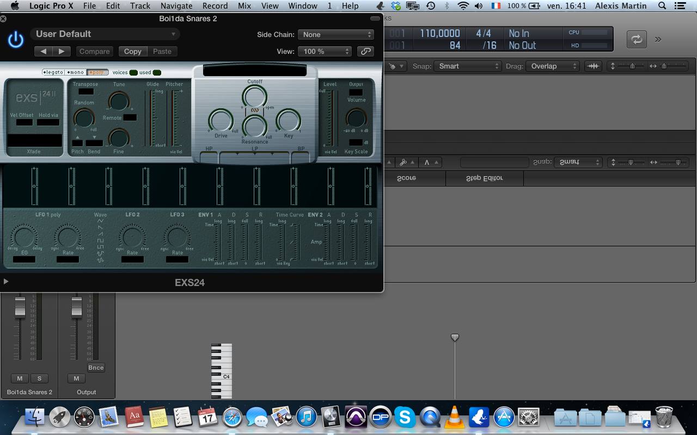The image size is (697, 435).
Task: Expand the EXS24 extended parameters triangle
Action: coord(6,281)
